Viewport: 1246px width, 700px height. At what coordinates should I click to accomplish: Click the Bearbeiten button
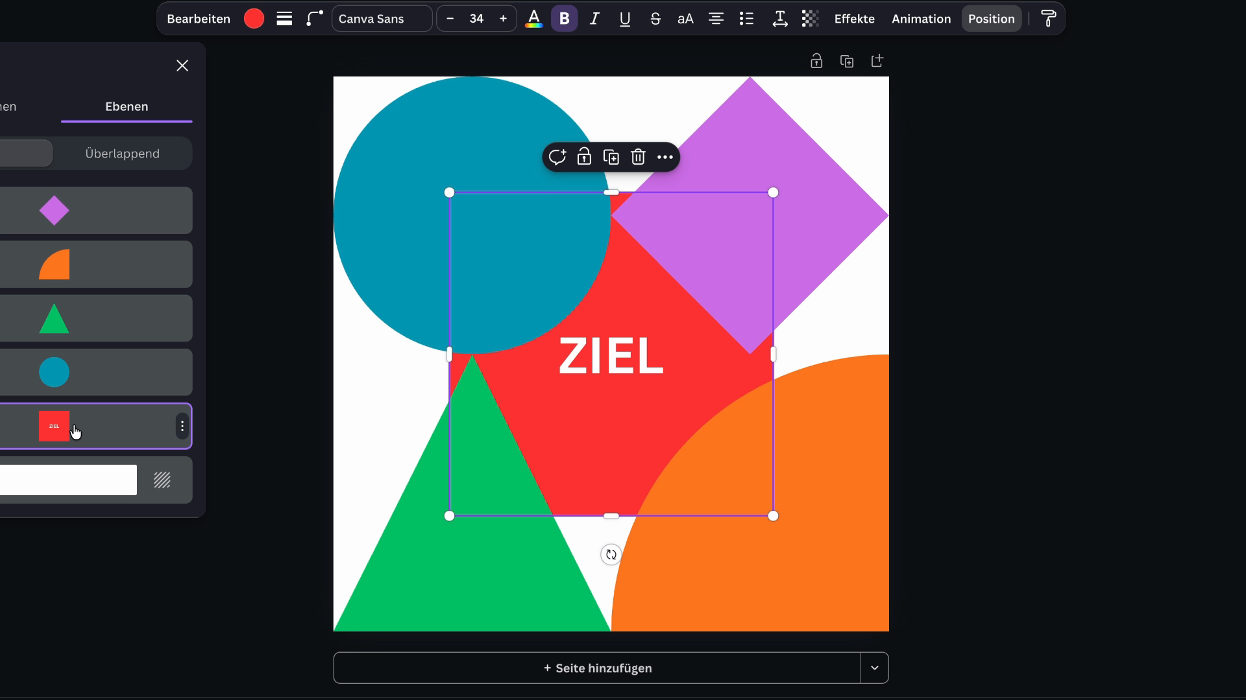click(x=199, y=19)
